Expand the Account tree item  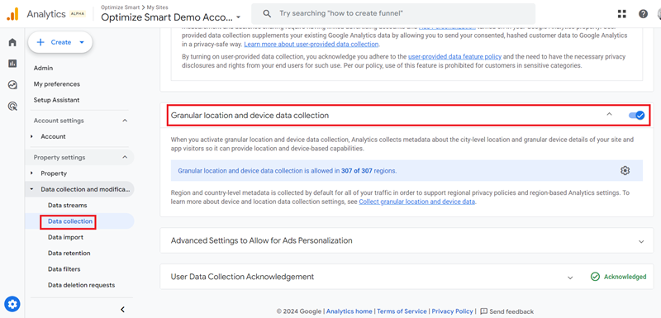coord(31,136)
